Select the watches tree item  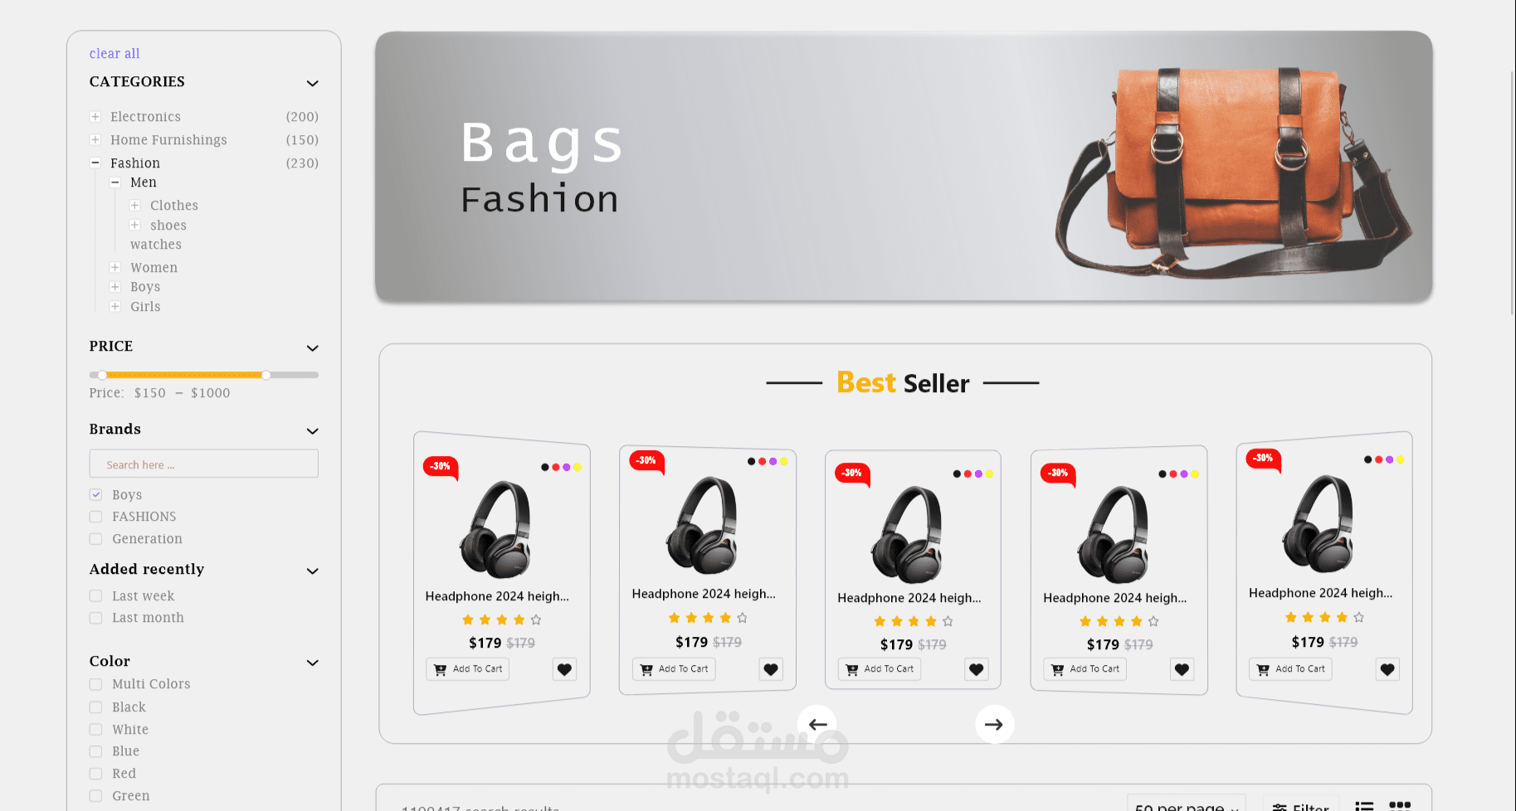tap(156, 245)
